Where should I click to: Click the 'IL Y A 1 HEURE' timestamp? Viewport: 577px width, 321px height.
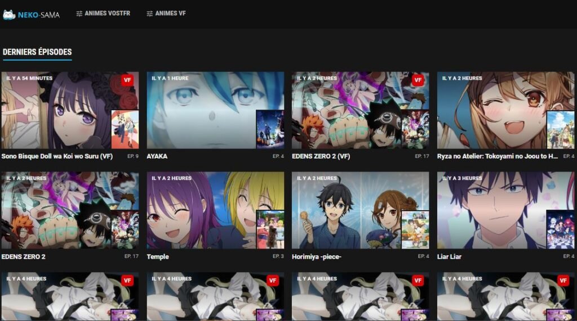170,78
